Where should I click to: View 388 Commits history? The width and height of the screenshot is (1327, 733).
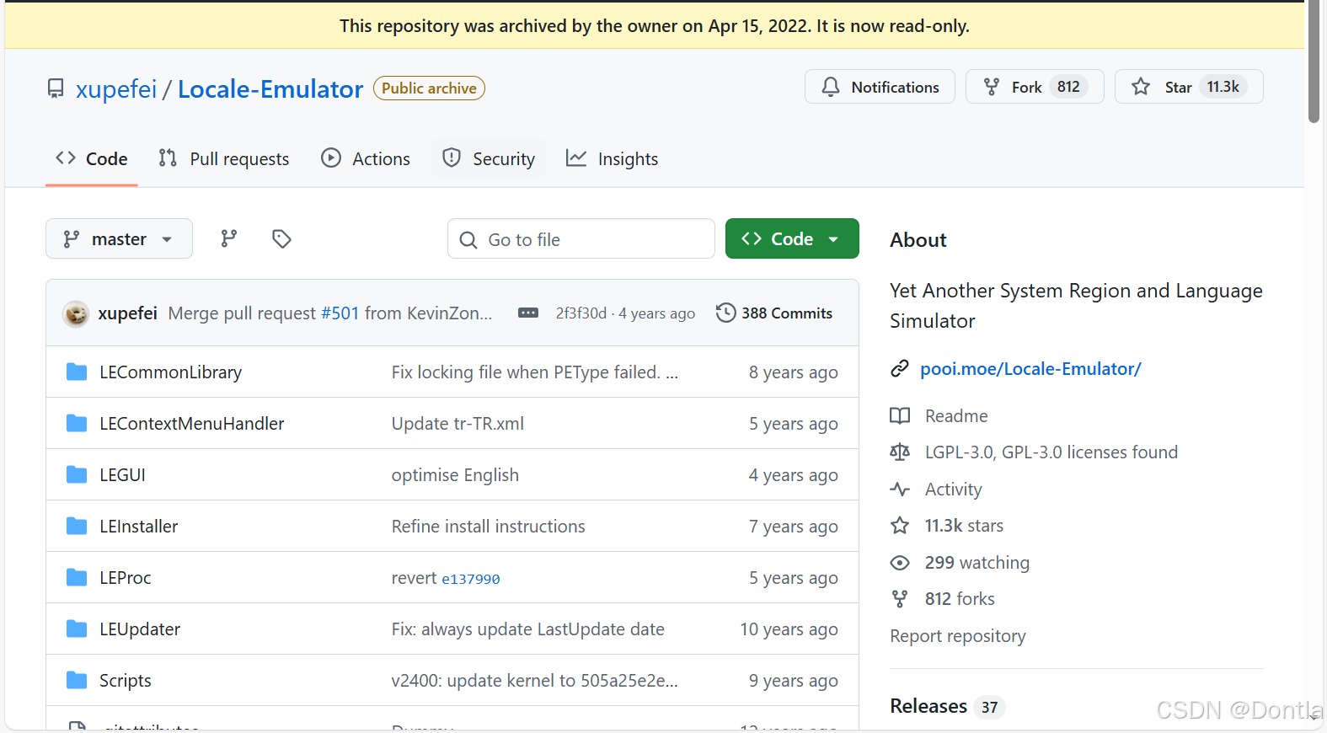774,313
